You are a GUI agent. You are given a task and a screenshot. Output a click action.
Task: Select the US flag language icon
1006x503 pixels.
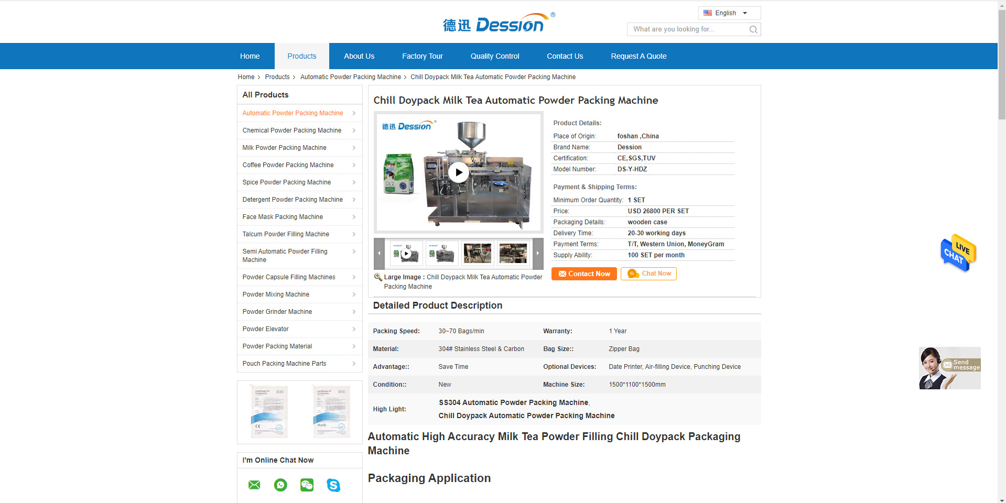click(708, 13)
